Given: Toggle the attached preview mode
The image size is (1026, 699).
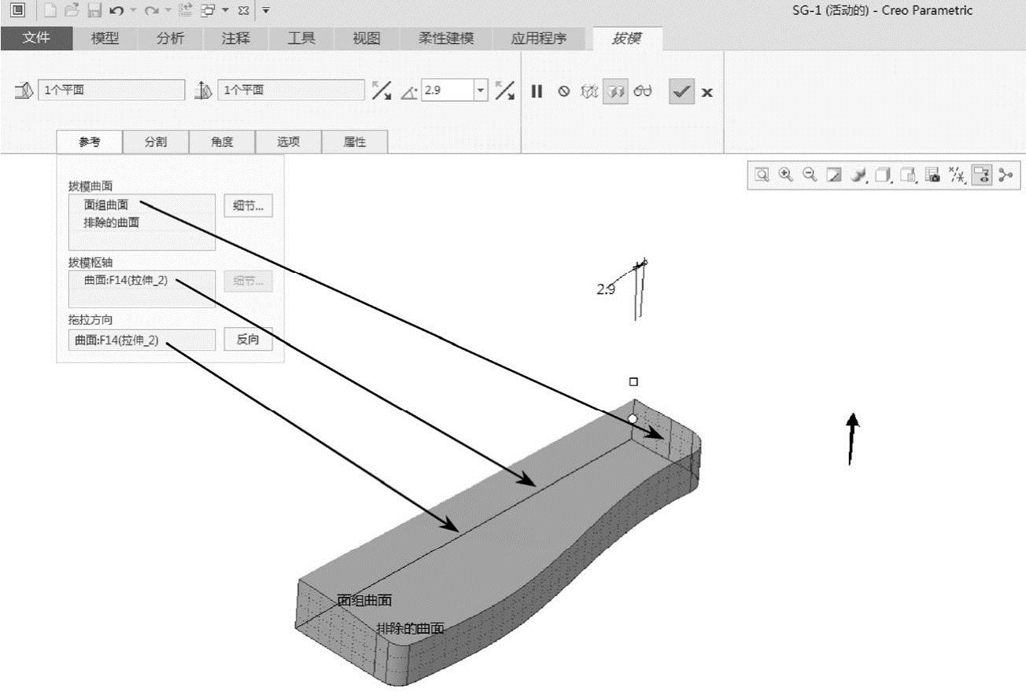Looking at the screenshot, I should pyautogui.click(x=615, y=91).
